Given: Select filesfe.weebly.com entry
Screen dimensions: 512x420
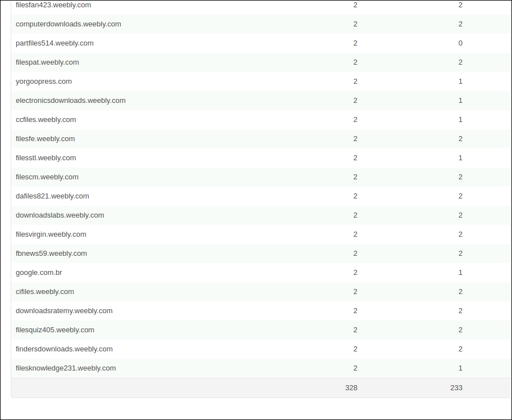Looking at the screenshot, I should click(46, 139).
